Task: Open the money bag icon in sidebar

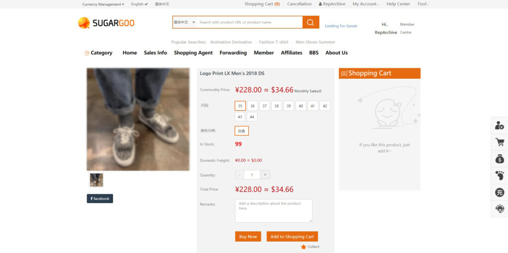Action: [500, 159]
